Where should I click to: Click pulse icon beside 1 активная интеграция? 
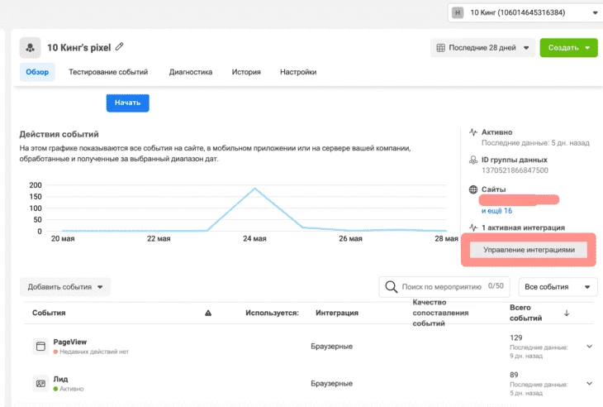point(473,227)
